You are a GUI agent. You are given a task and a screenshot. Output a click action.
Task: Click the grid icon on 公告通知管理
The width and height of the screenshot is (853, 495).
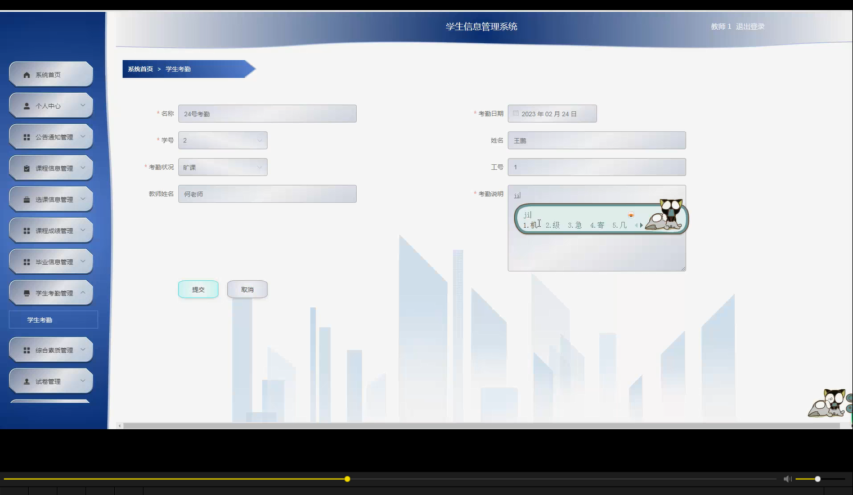tap(25, 136)
